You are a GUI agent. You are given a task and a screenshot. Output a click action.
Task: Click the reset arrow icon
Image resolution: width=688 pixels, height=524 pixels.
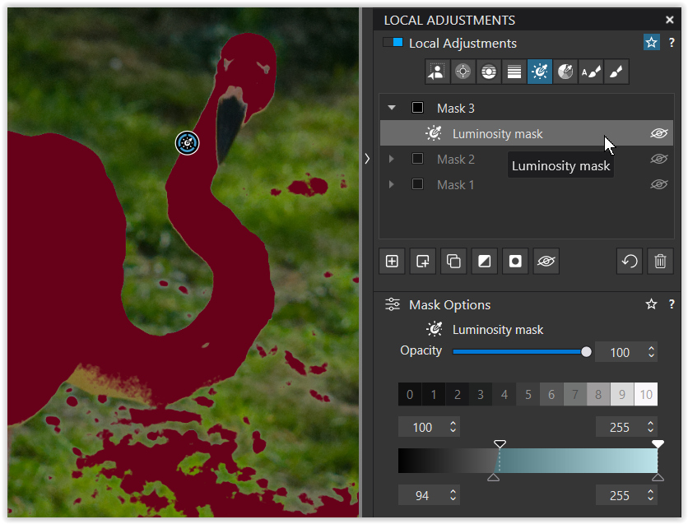click(630, 262)
